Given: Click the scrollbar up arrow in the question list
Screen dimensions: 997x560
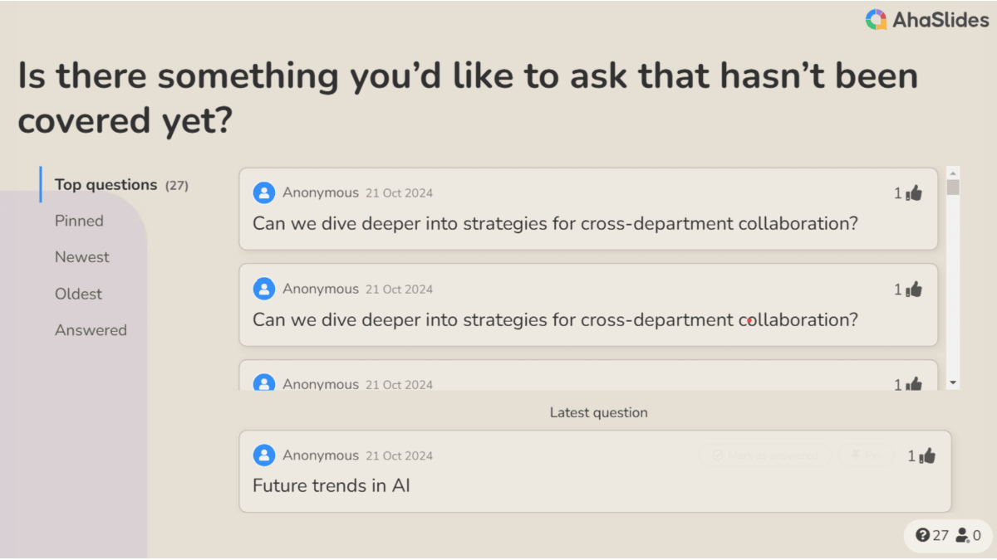Looking at the screenshot, I should (x=953, y=172).
